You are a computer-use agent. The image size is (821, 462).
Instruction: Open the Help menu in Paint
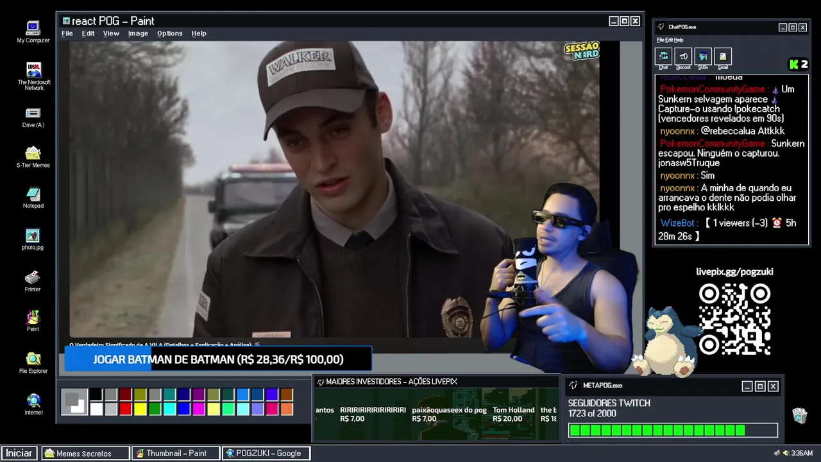199,33
